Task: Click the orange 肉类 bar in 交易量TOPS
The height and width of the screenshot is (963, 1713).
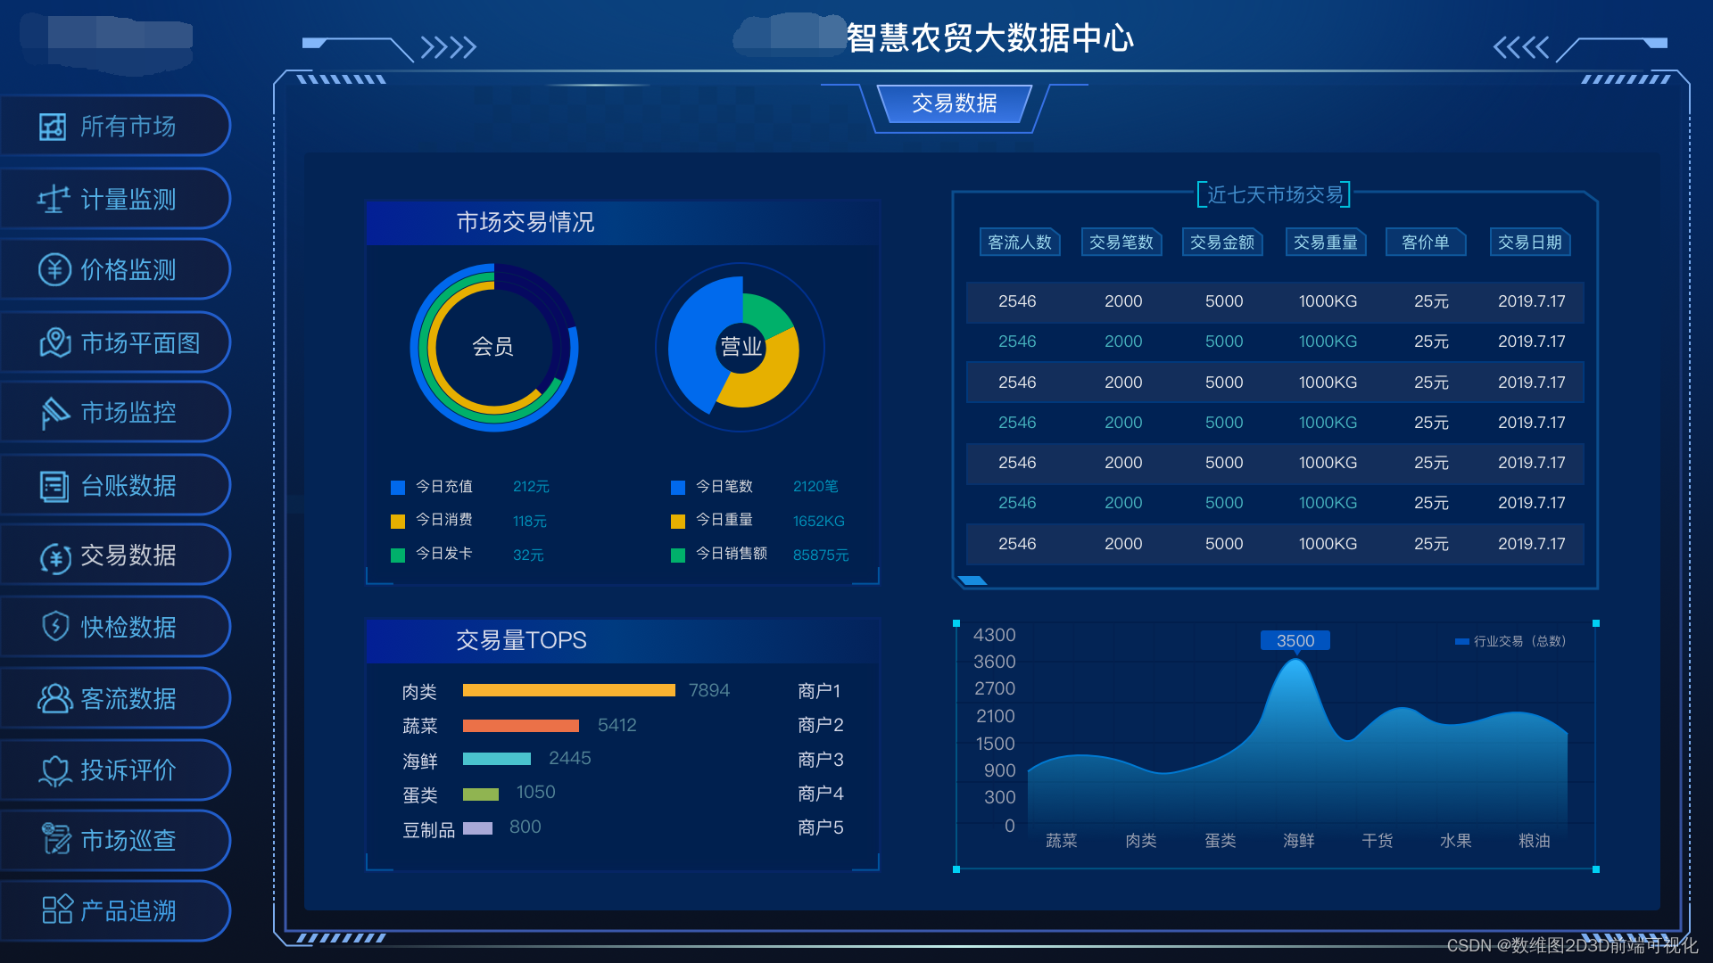Action: (568, 690)
